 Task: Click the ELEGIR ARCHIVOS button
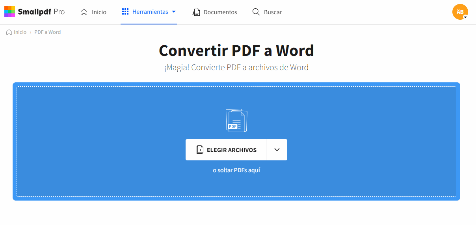tap(226, 150)
